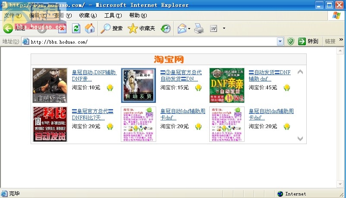346x198 pixels.
Task: Click the Windows flag logo
Action: [x=336, y=16]
